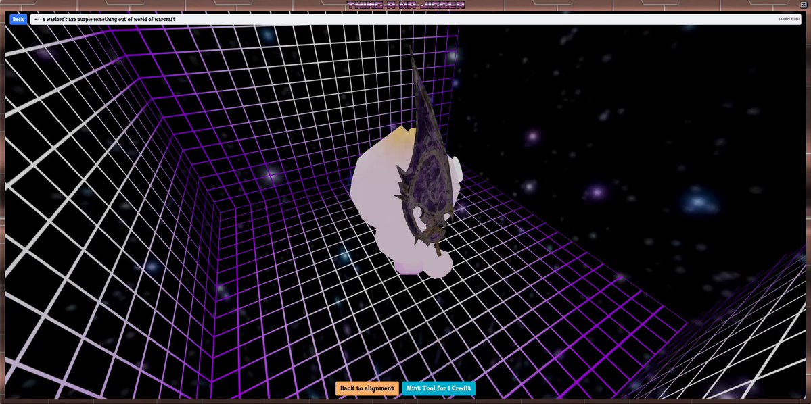Click Mint Tool for 1 Credit
This screenshot has height=404, width=811.
tap(438, 388)
